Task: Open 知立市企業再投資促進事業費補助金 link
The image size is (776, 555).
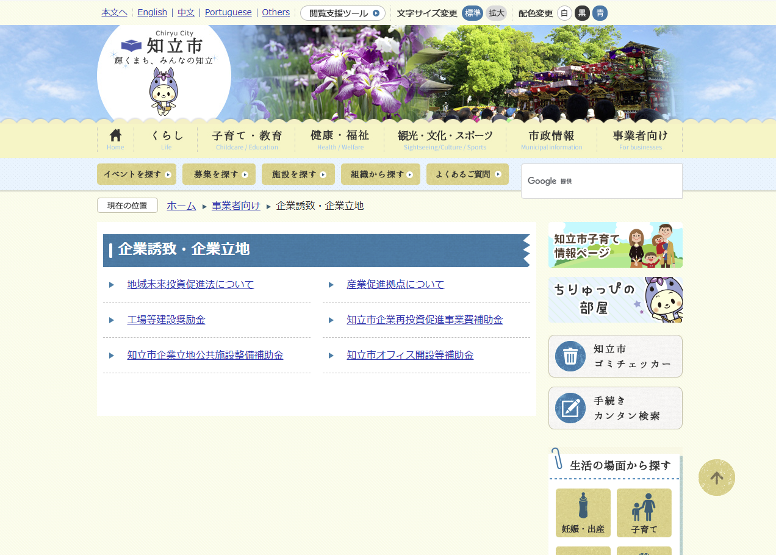Action: 425,320
